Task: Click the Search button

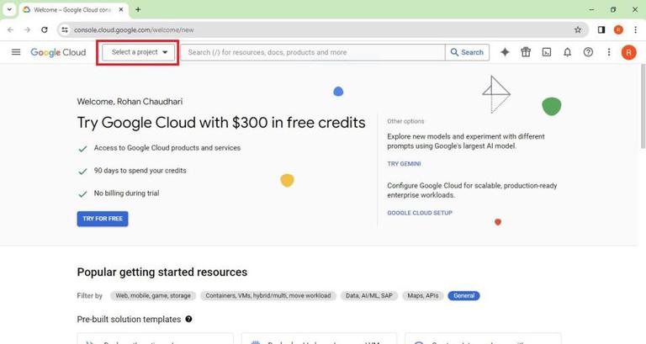Action: click(x=467, y=52)
